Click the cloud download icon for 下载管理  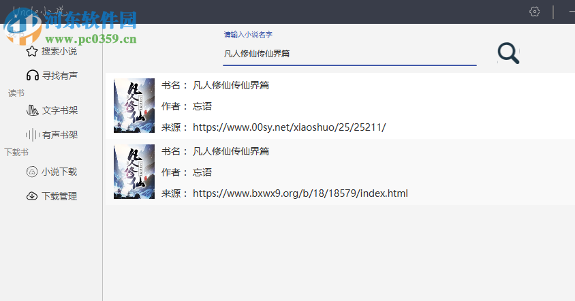tap(32, 196)
